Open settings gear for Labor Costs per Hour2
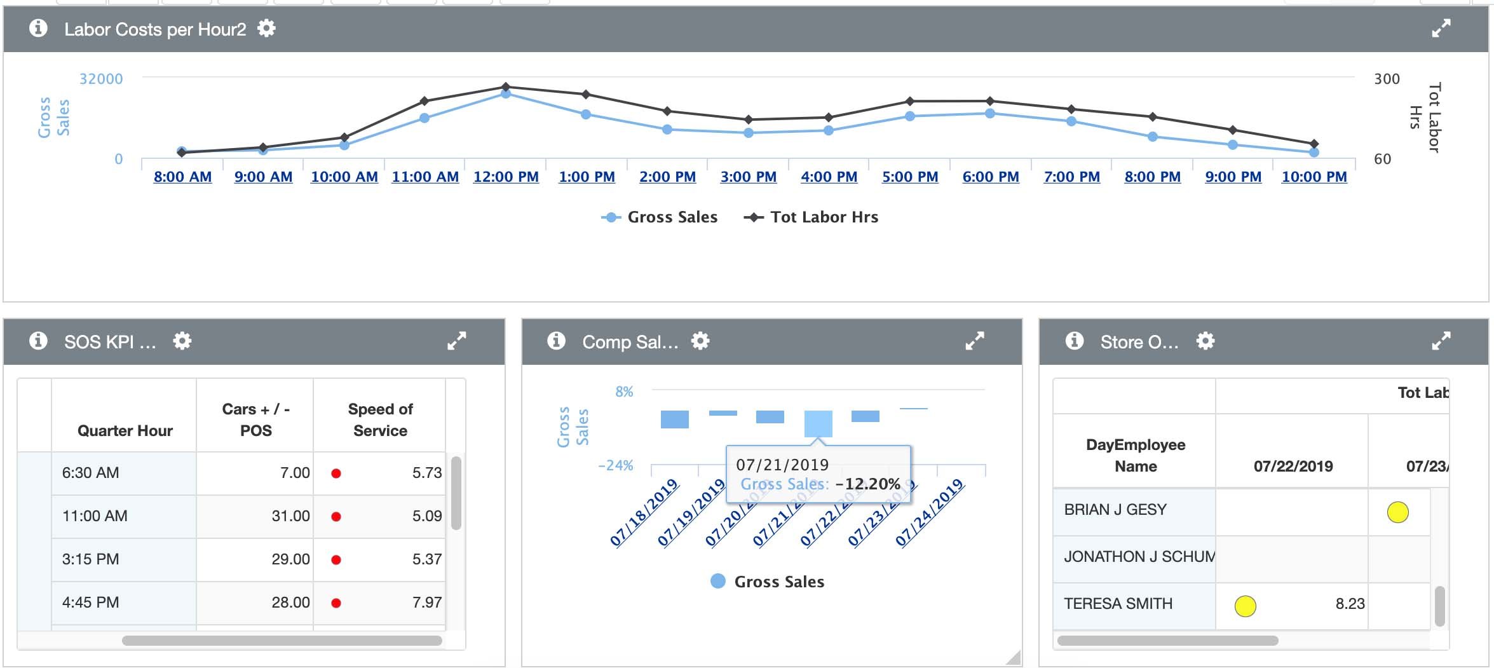The image size is (1494, 668). tap(268, 28)
